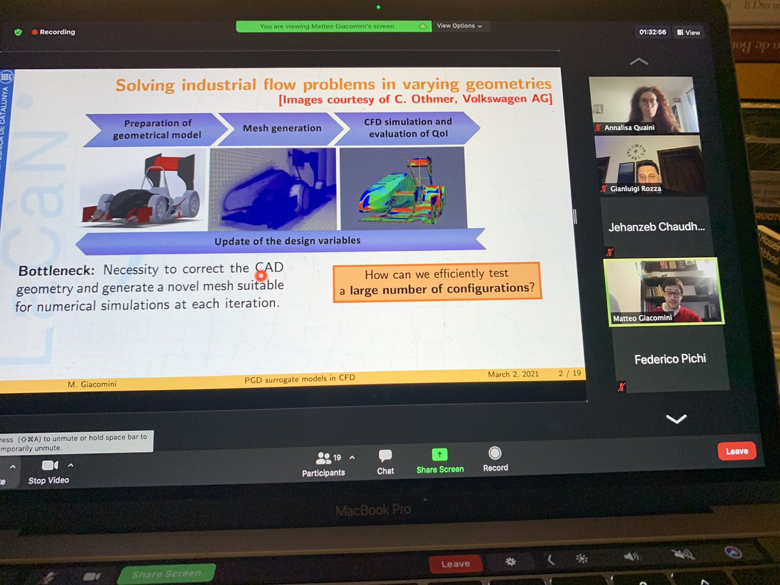
Task: Click 'Mesh generation' arrow on slide
Action: click(282, 128)
